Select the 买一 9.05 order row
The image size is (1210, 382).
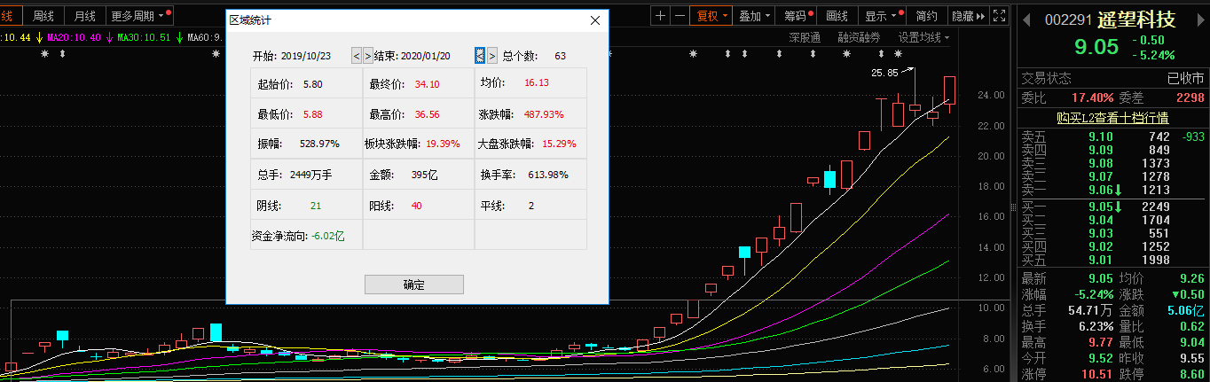coord(1112,207)
